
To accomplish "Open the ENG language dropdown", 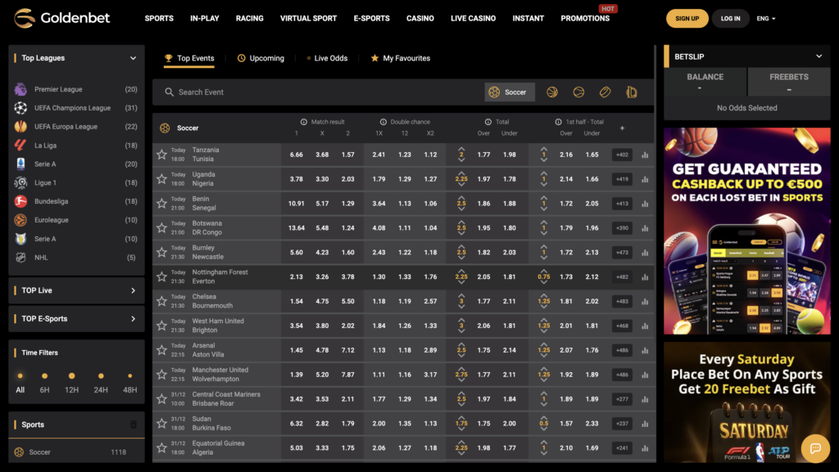I will (765, 17).
